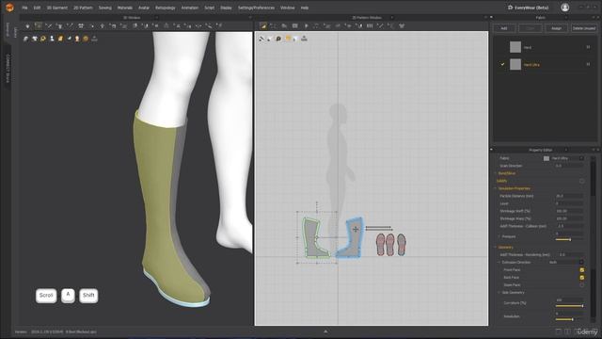This screenshot has height=339, width=602.
Task: Open the 3D Garment menu
Action: click(57, 8)
